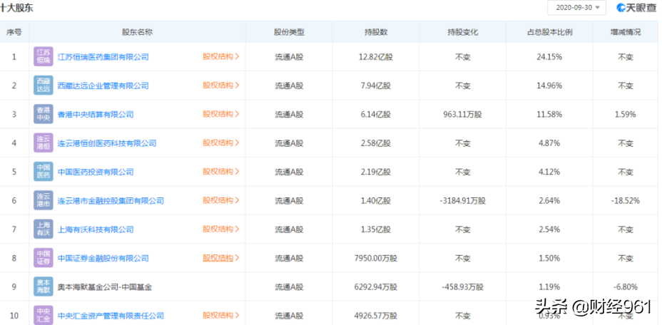The image size is (662, 325).
Task: Click the 香港中央 logo badge
Action: pos(44,114)
